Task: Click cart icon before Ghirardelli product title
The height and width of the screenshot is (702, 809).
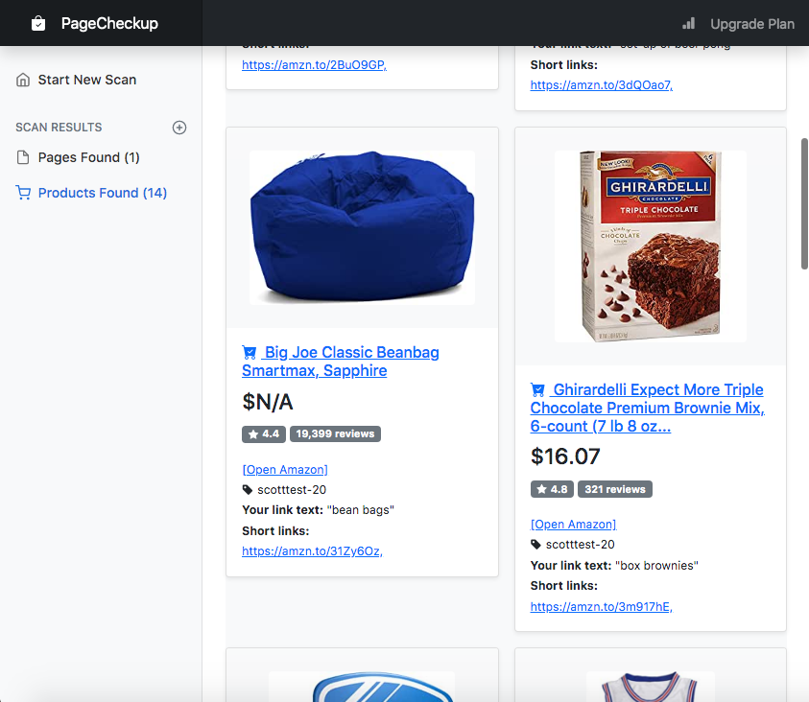Action: click(537, 389)
